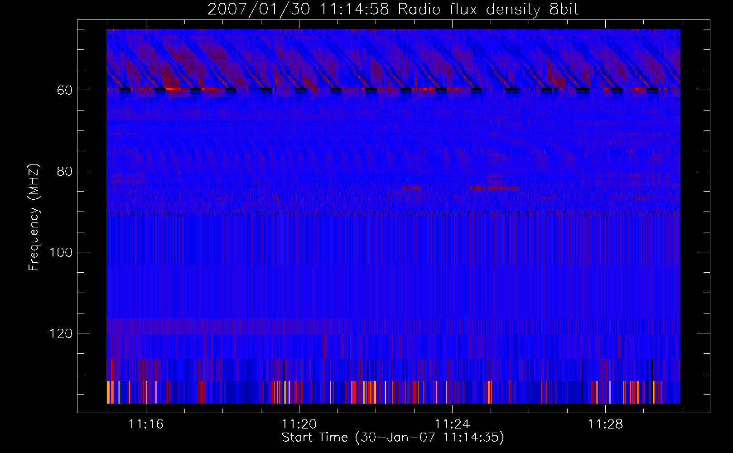Click the "Start Time (30-Jan-07 11:14:35)" x-axis label

coord(393,438)
